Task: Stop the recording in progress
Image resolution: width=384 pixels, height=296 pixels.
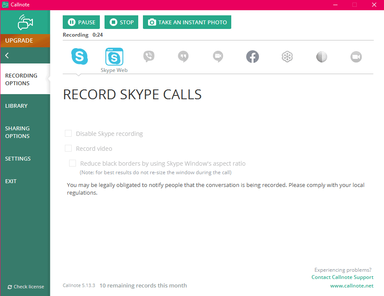Action: pyautogui.click(x=121, y=22)
